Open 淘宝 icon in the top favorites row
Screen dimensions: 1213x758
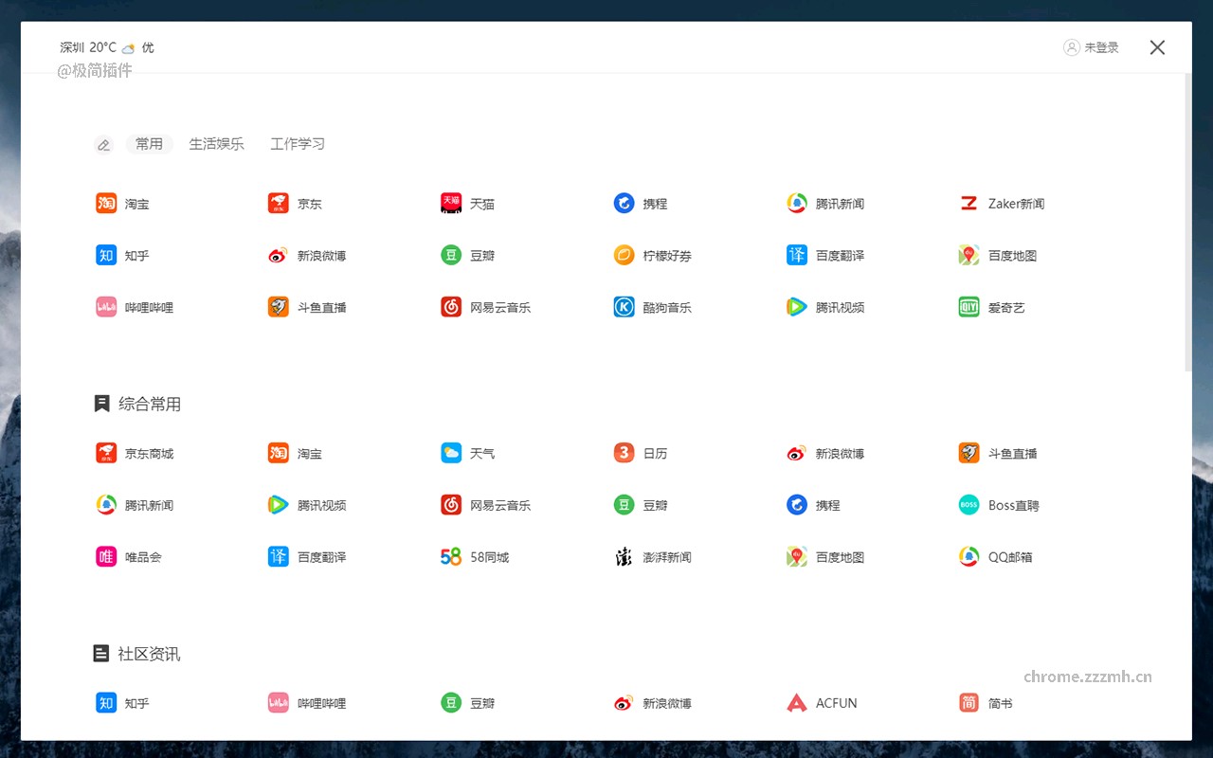click(106, 203)
